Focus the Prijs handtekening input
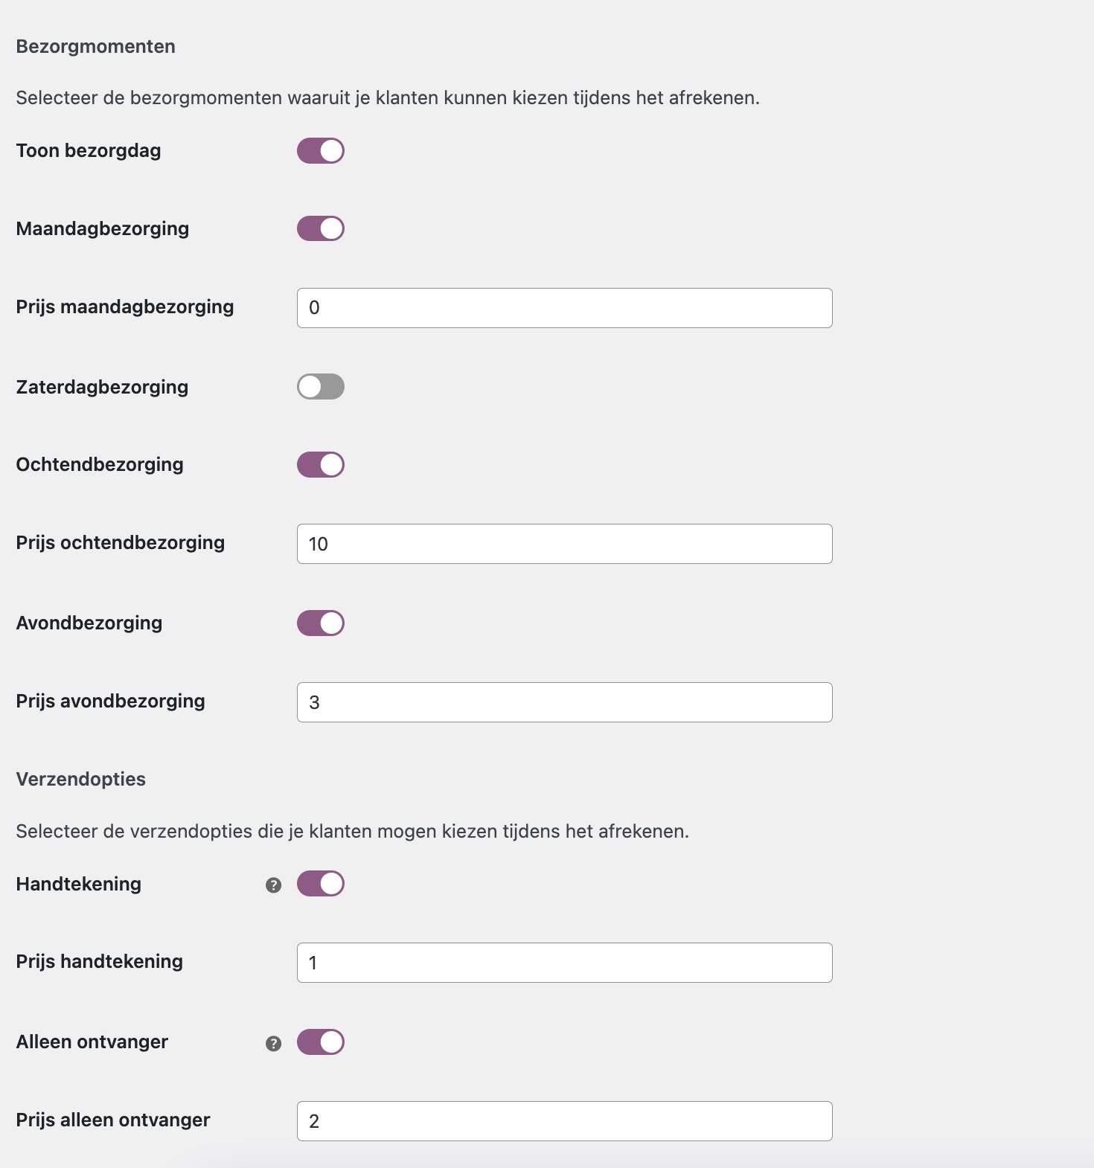The width and height of the screenshot is (1094, 1168). pyautogui.click(x=564, y=962)
